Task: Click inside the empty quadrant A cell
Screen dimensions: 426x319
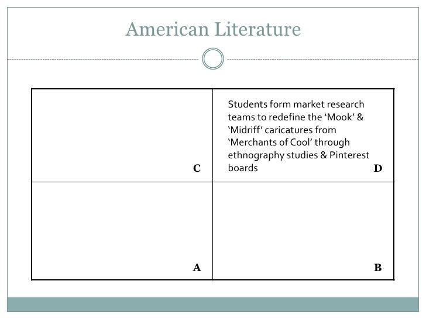Action: click(x=122, y=231)
